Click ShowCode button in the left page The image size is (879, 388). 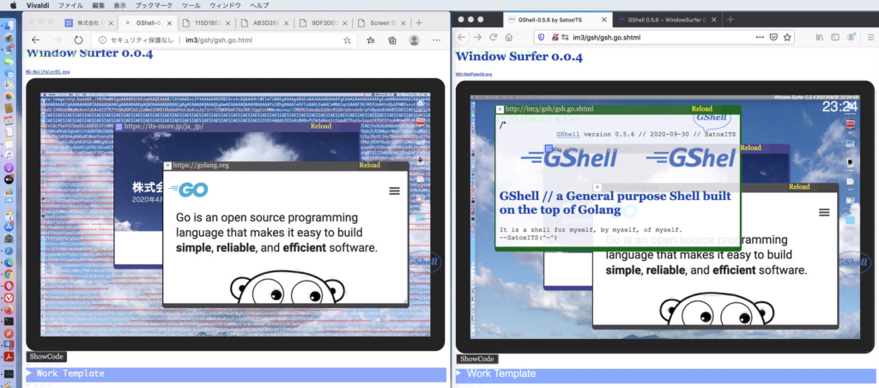46,356
